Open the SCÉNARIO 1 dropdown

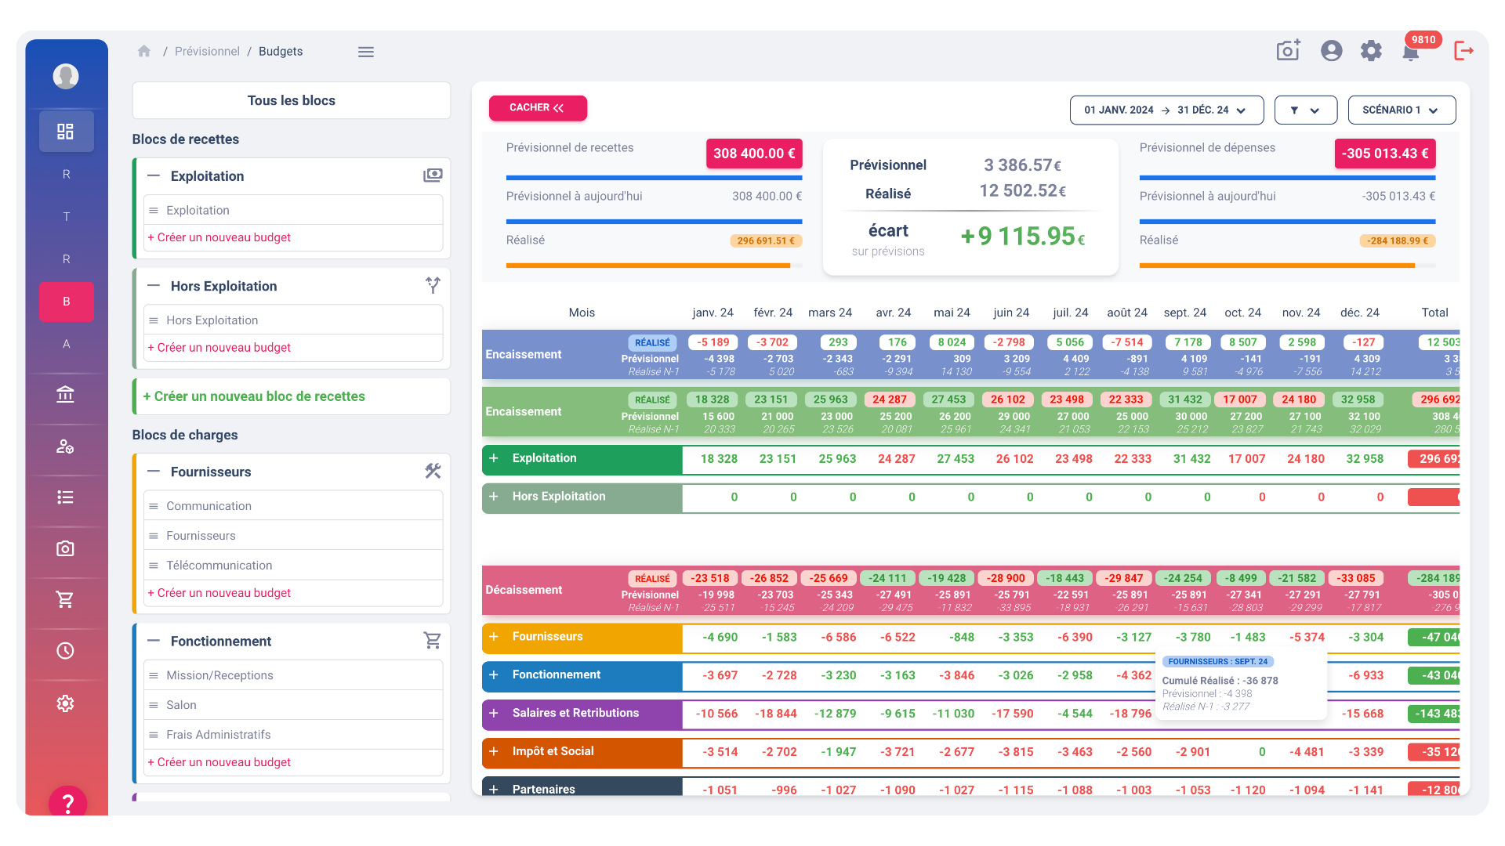[1402, 110]
